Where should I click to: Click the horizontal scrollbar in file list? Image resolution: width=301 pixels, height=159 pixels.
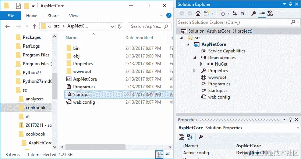pyautogui.click(x=95, y=147)
